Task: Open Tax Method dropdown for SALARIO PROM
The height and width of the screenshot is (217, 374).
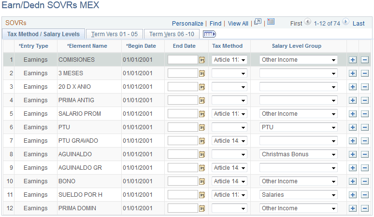Action: point(229,114)
